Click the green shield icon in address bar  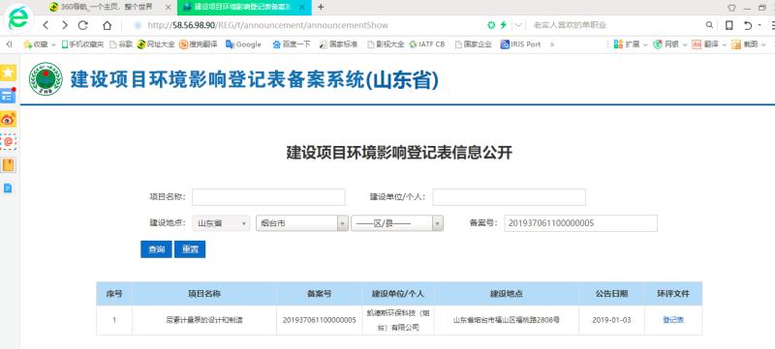pyautogui.click(x=491, y=25)
